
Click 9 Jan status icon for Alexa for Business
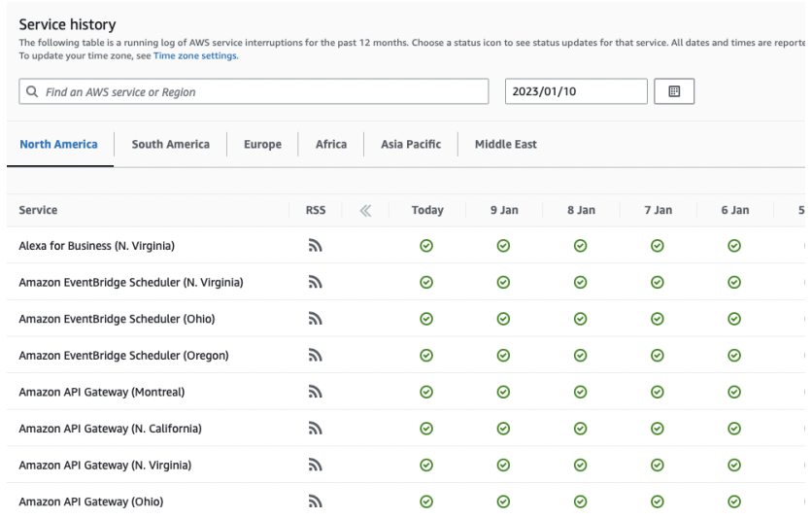click(x=503, y=246)
